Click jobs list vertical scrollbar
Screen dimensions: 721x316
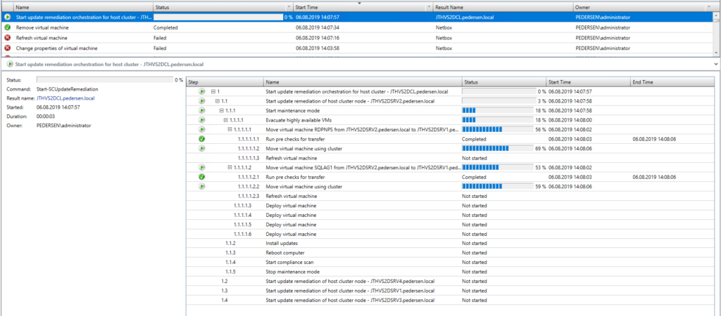point(716,34)
